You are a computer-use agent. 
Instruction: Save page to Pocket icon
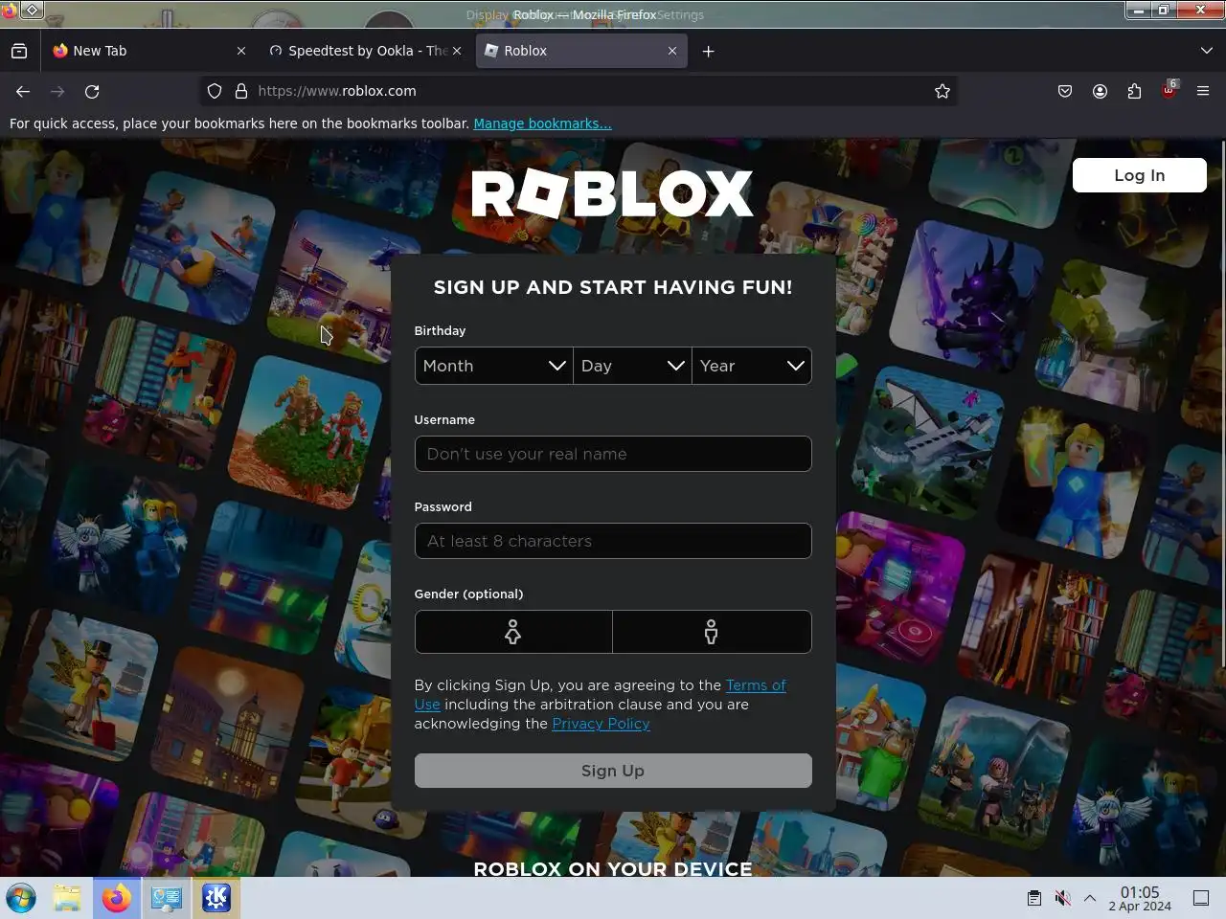click(x=1065, y=91)
